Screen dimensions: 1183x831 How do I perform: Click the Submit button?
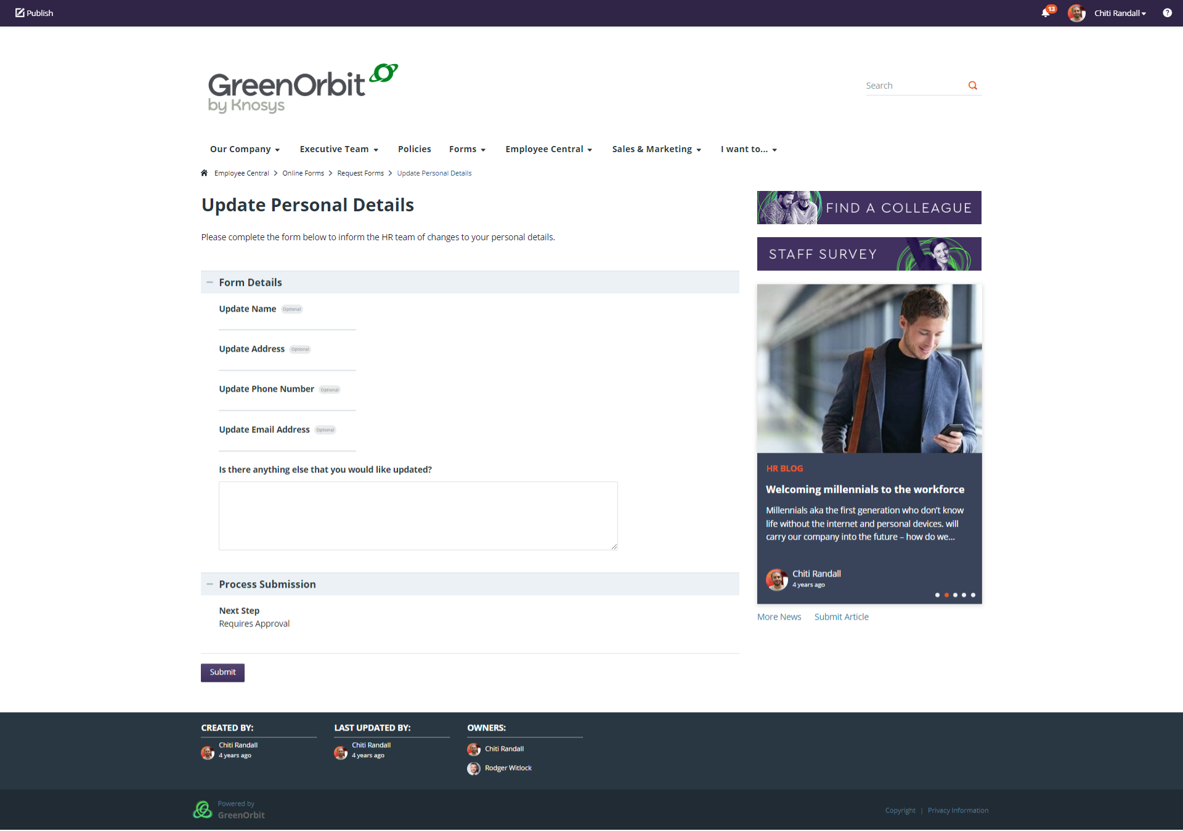pyautogui.click(x=222, y=672)
